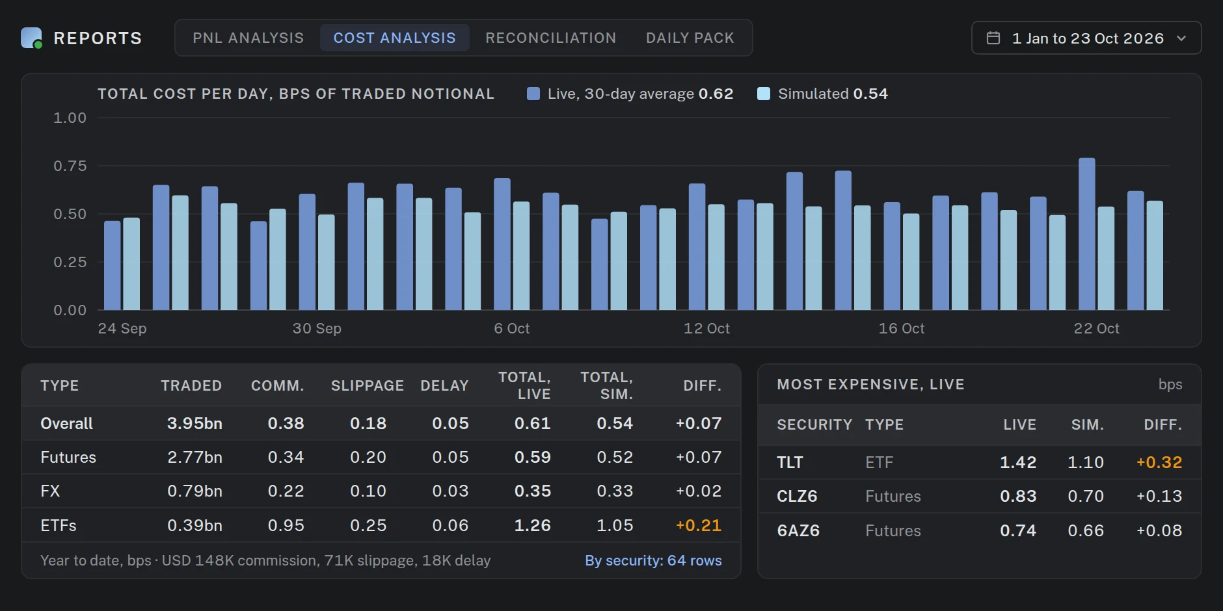
Task: Click the year-to-date commission footnote
Action: click(x=265, y=560)
